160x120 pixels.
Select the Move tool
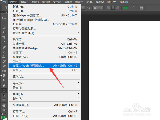pyautogui.click(x=4, y=18)
